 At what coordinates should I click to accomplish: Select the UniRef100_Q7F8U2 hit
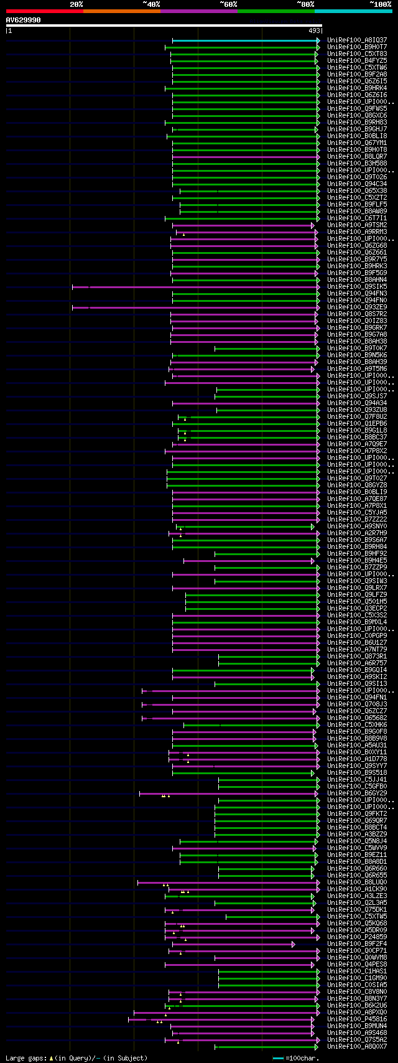point(357,417)
